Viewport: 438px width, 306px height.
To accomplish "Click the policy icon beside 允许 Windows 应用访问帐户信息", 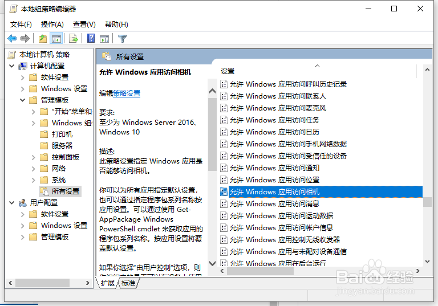I will click(224, 228).
